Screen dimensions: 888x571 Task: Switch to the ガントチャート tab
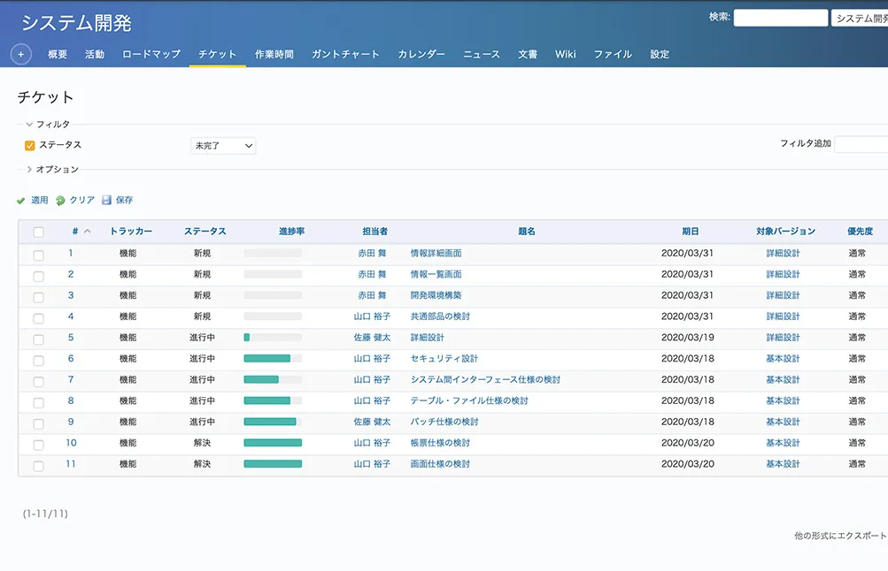coord(345,54)
